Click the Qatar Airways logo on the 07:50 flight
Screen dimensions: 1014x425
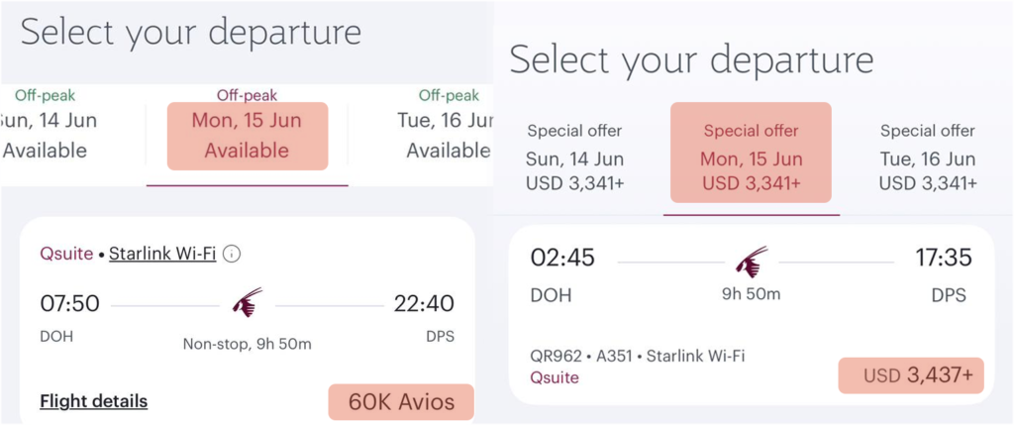(x=248, y=302)
